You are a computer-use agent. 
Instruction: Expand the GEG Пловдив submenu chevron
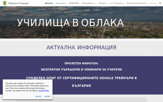click(x=123, y=3)
